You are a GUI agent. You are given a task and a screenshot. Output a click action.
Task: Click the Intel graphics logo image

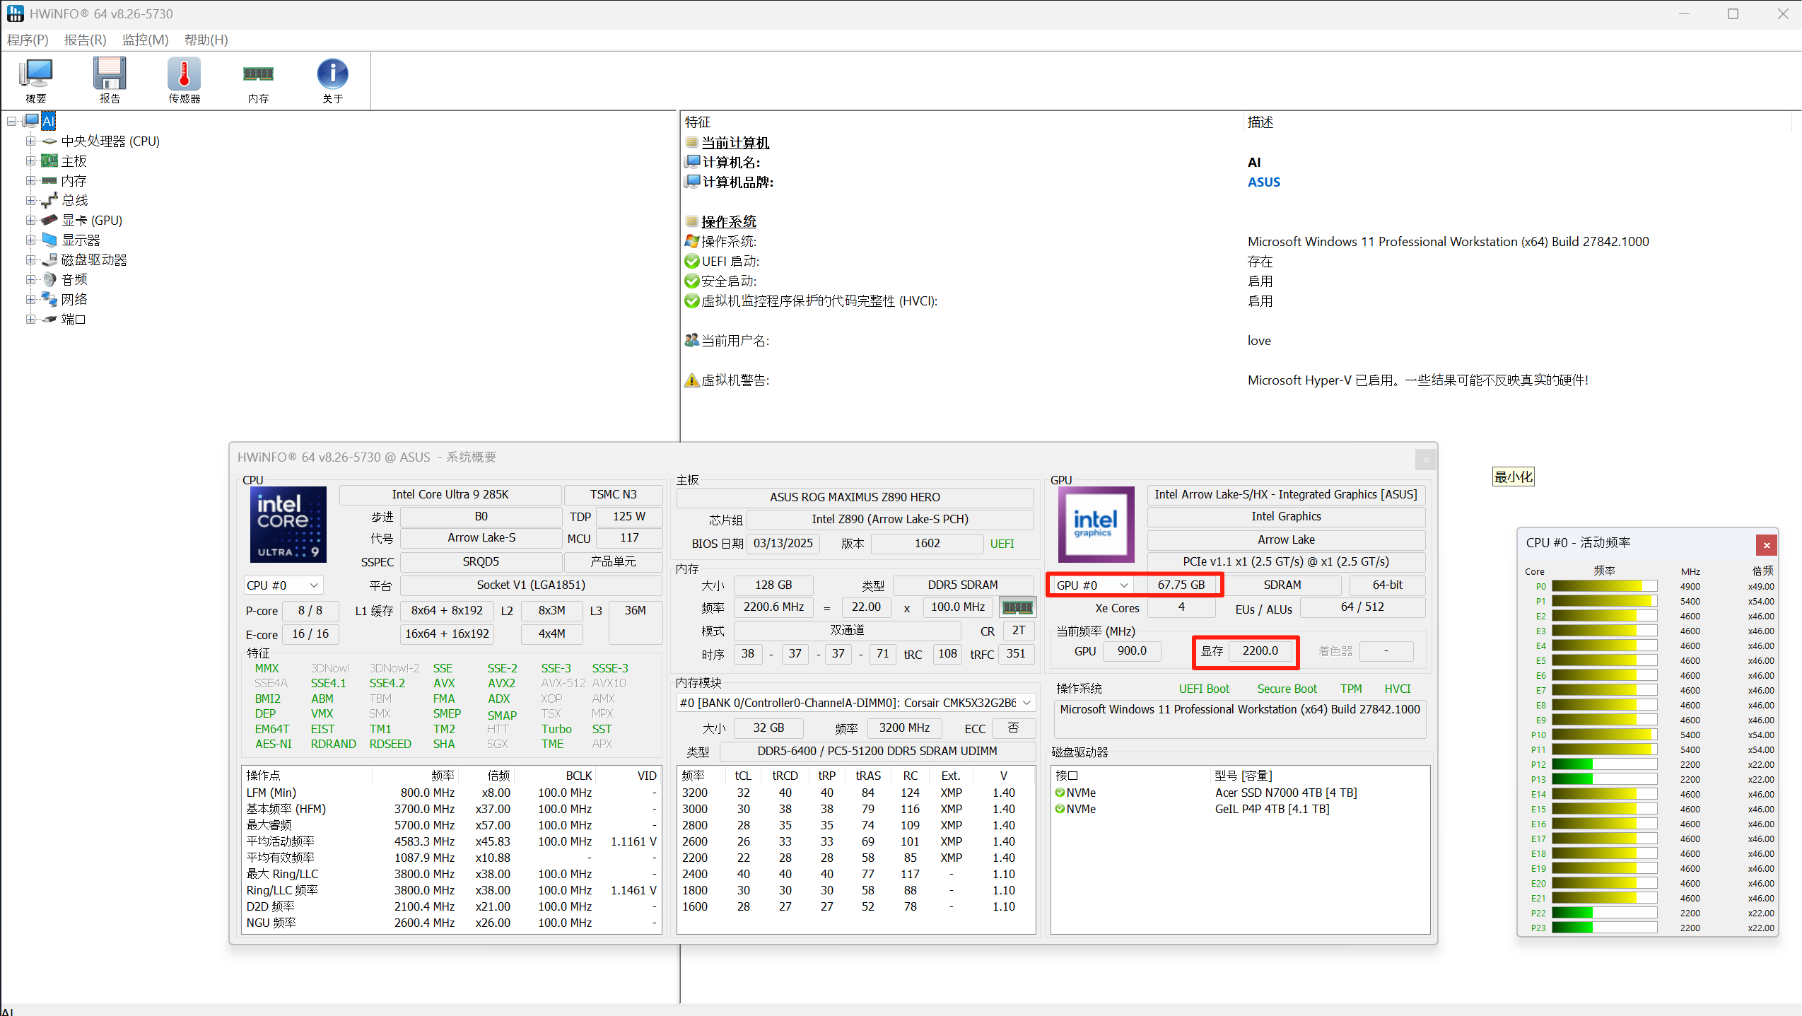click(1095, 525)
